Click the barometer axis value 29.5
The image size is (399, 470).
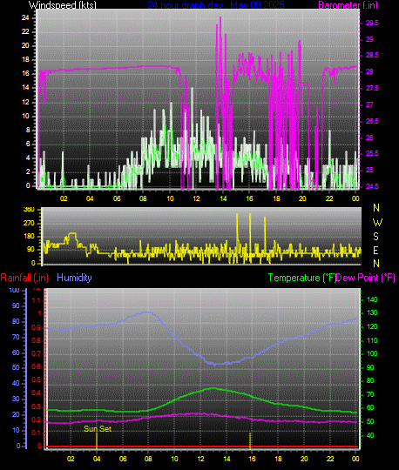pyautogui.click(x=372, y=23)
